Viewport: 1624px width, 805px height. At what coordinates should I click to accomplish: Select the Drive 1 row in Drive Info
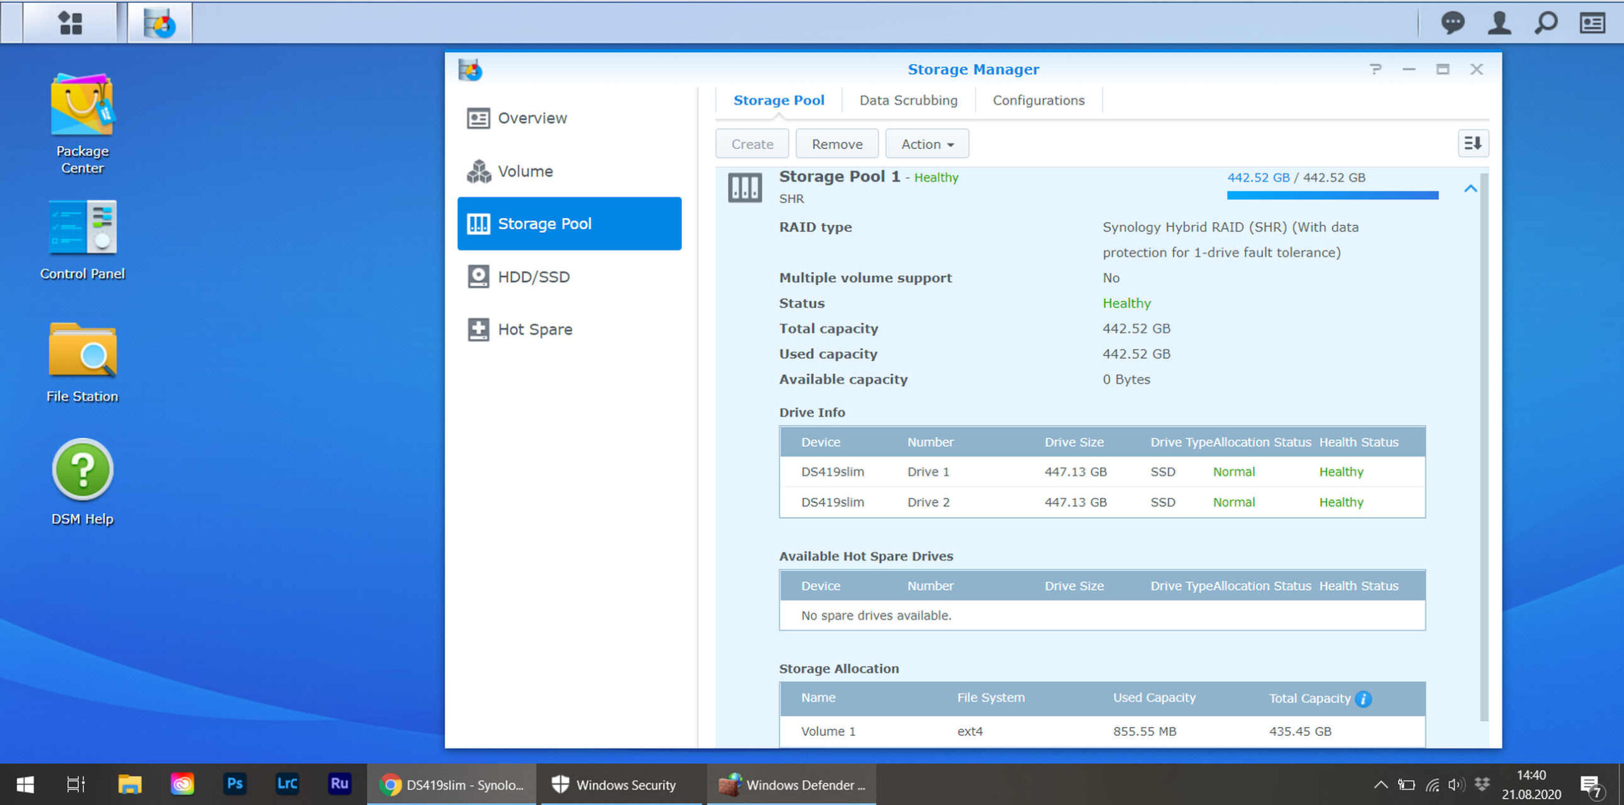tap(1102, 471)
